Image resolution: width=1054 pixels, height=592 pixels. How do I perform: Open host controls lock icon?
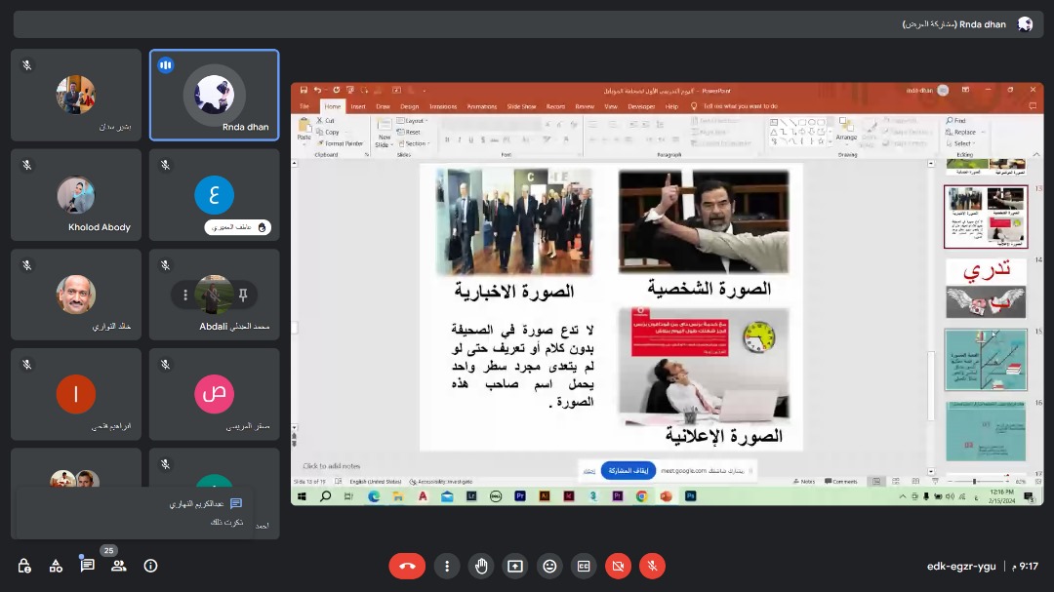[24, 566]
